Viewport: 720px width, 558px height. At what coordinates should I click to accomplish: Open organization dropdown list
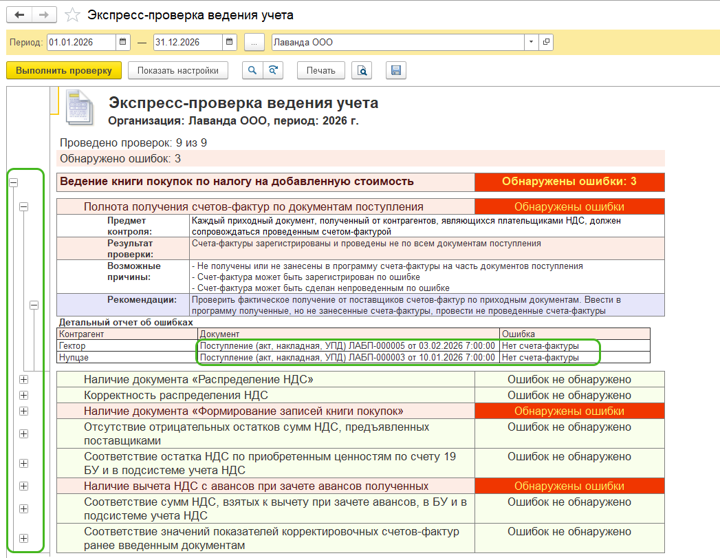click(x=531, y=42)
